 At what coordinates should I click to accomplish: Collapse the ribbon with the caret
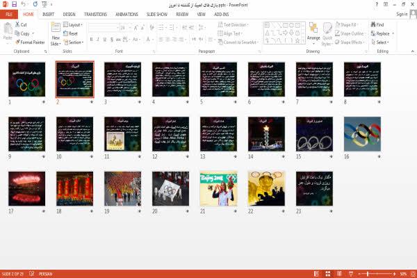click(412, 51)
